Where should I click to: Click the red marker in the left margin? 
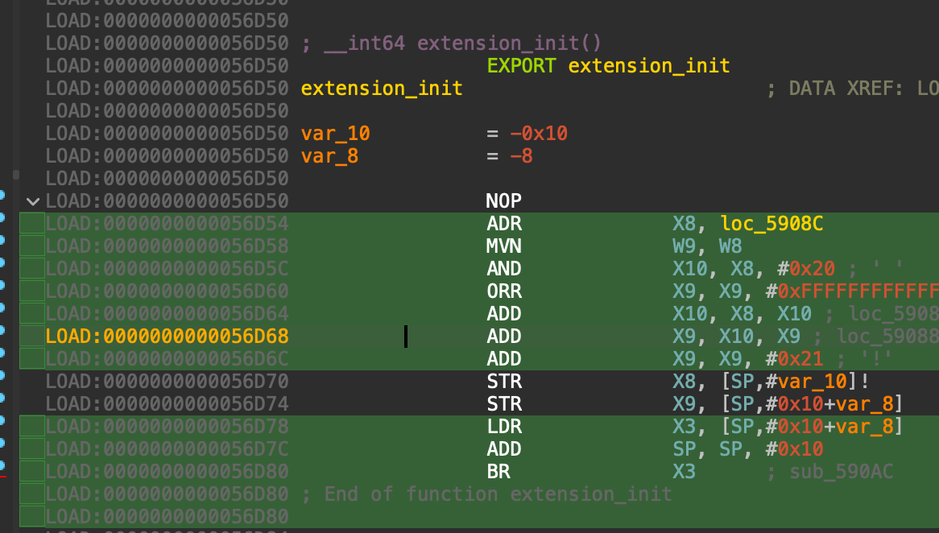(3, 477)
